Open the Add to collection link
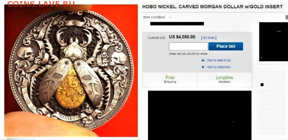Viewport: 288px width, 140px height. pos(219,67)
